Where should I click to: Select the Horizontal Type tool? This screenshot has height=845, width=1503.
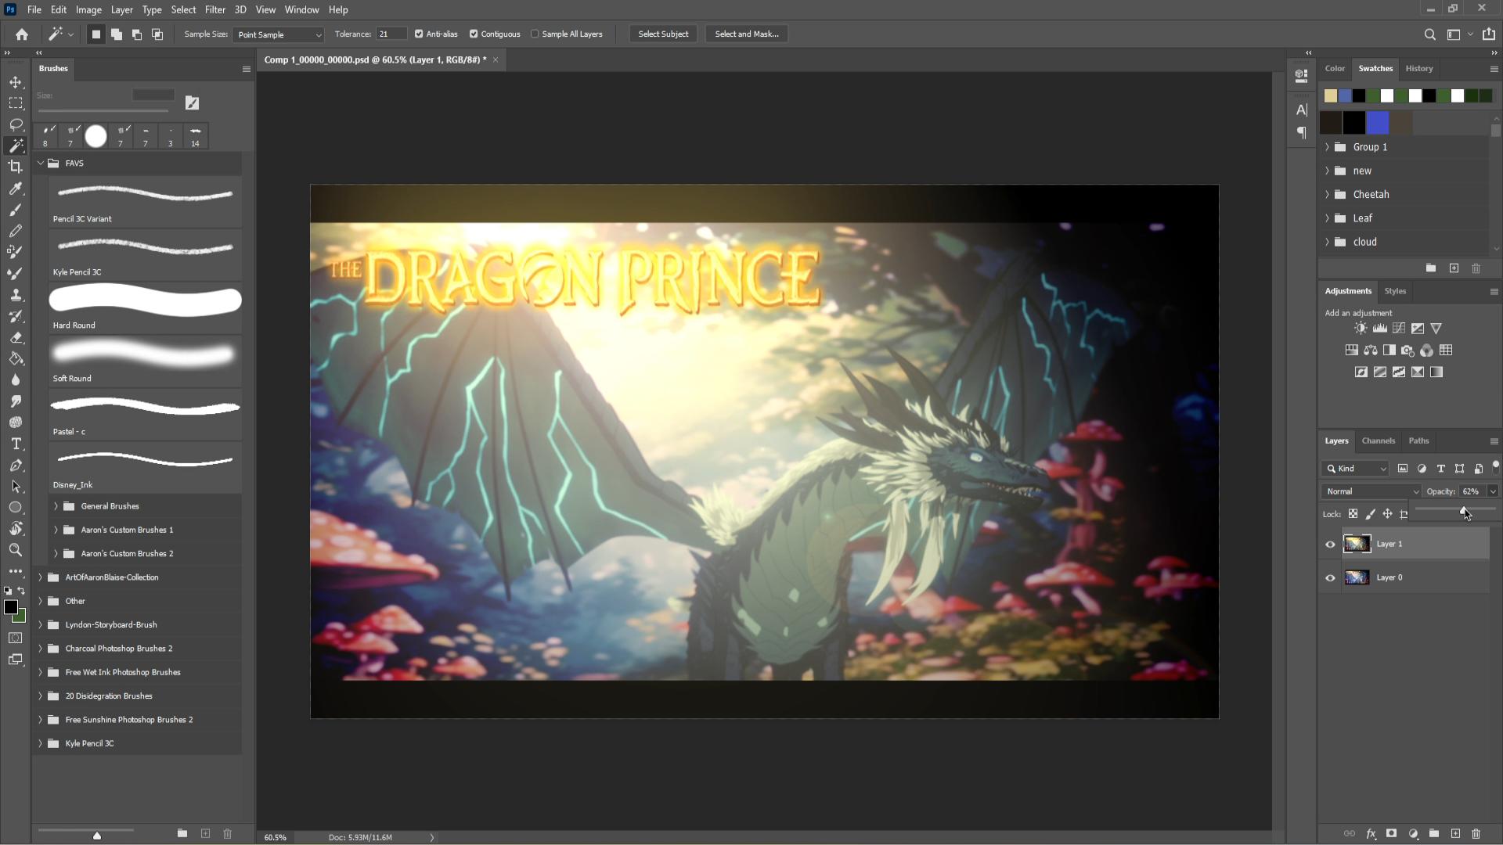tap(16, 444)
